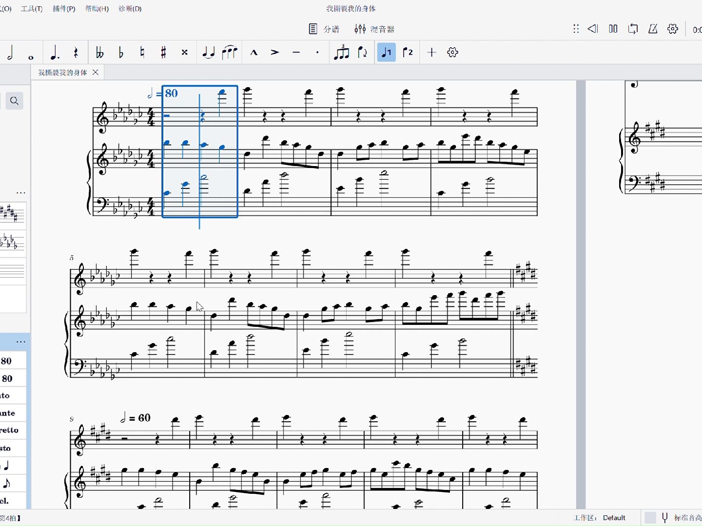This screenshot has width=702, height=526.
Task: Apply the double flat accidental
Action: pyautogui.click(x=99, y=53)
